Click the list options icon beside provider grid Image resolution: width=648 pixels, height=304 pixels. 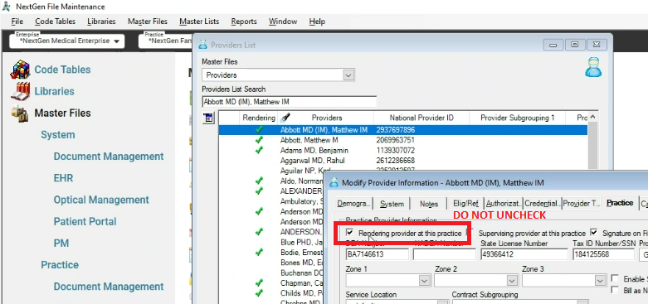coord(208,118)
